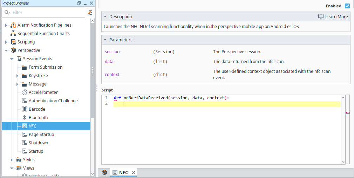Click the Keystroke folder icon
This screenshot has height=178, width=354.
[x=24, y=76]
